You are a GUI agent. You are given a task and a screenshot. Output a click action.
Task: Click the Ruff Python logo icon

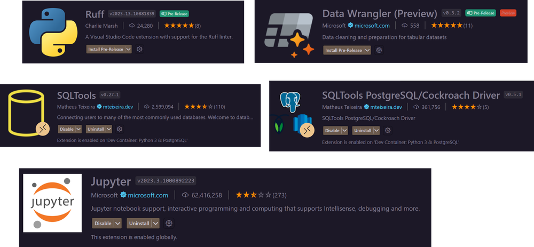click(52, 31)
